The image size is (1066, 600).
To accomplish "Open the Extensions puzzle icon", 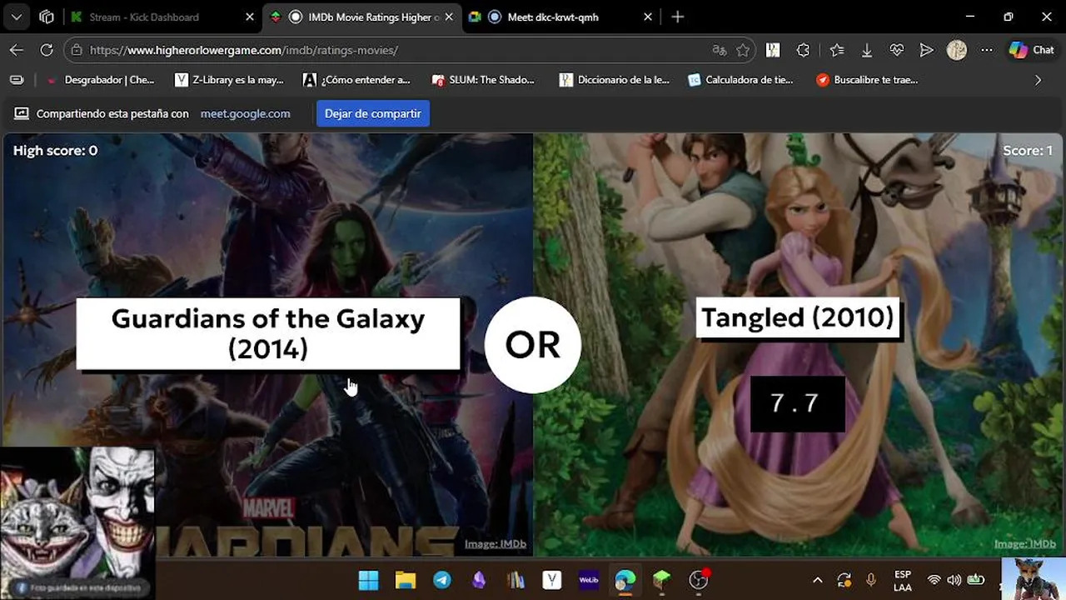I will click(x=803, y=50).
